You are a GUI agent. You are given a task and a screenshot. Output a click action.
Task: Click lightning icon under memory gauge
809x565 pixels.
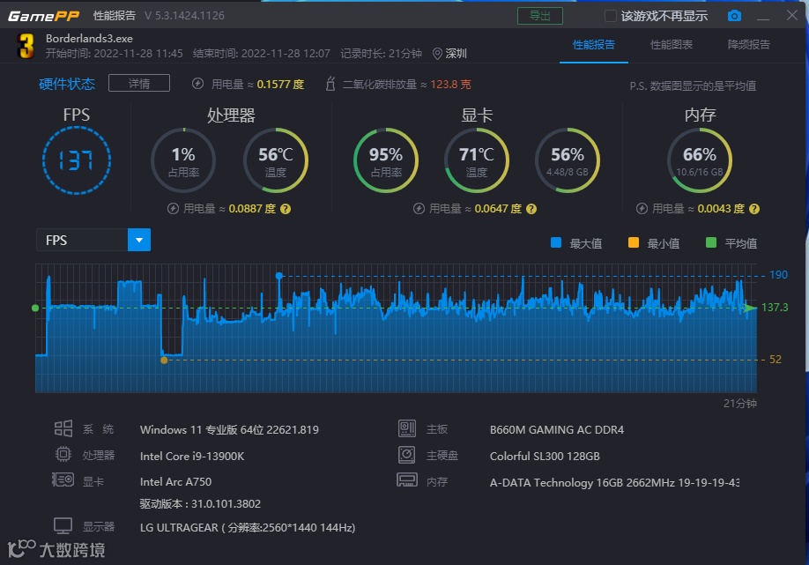click(x=642, y=208)
